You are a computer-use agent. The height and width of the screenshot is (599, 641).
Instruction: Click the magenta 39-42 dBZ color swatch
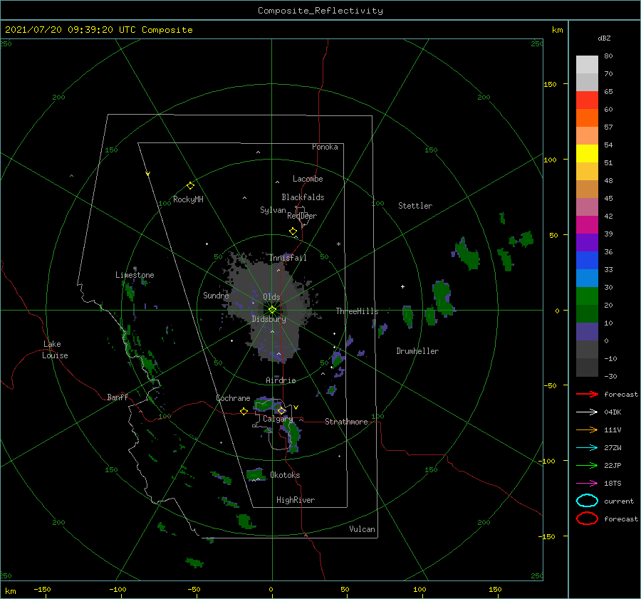[x=587, y=225]
